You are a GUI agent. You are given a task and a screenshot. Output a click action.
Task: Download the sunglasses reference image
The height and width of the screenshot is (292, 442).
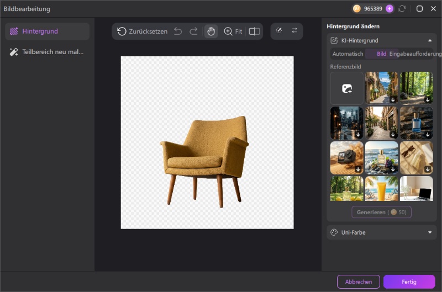pos(428,169)
